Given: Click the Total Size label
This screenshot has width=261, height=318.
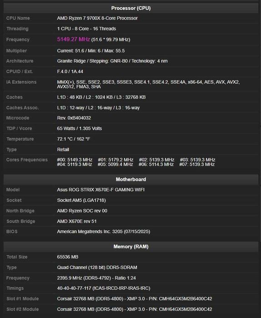Looking at the screenshot, I should pyautogui.click(x=17, y=257).
